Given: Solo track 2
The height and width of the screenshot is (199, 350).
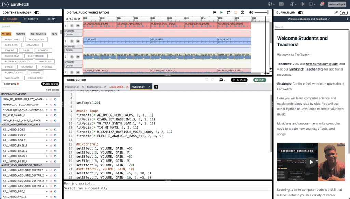Looking at the screenshot, I should tap(72, 41).
